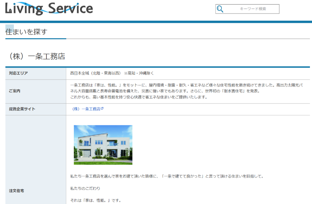This screenshot has width=312, height=204.
Task: Click the 西日本全域 coverage area text
Action: click(112, 73)
